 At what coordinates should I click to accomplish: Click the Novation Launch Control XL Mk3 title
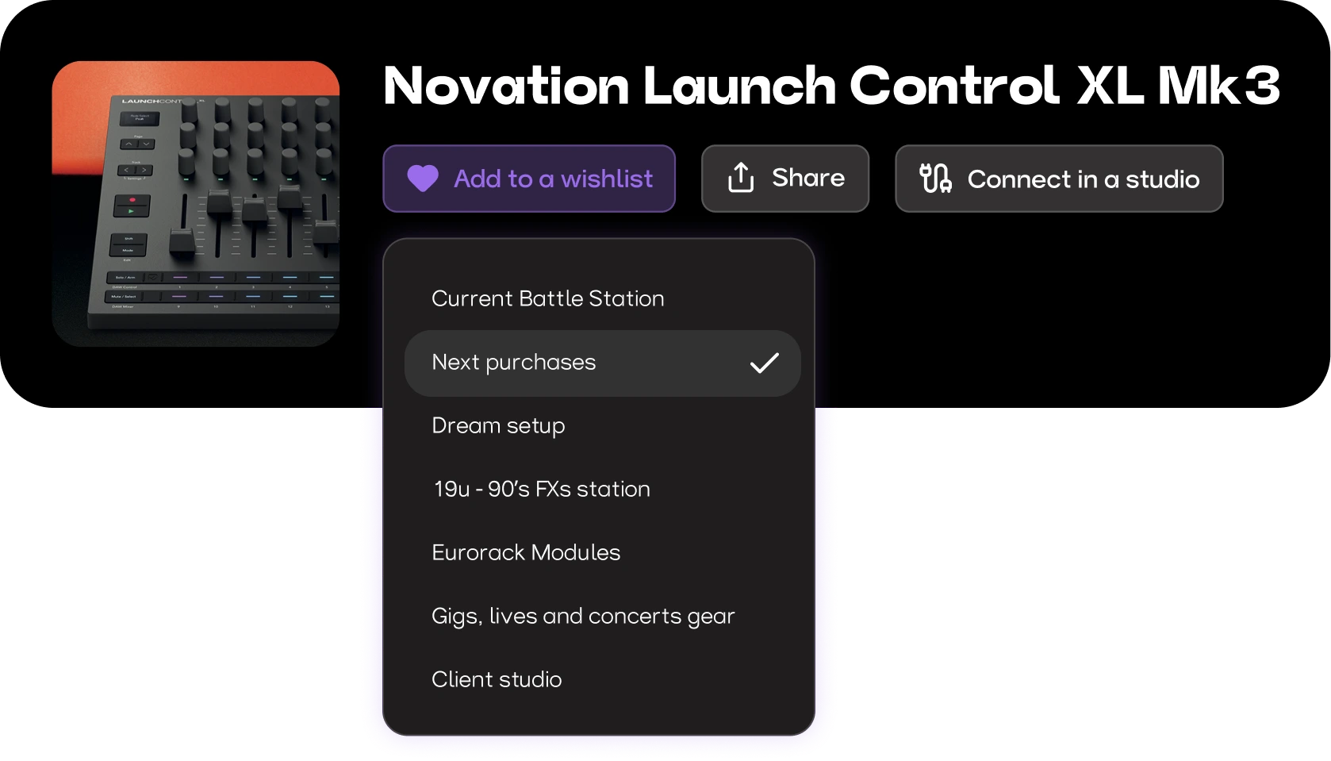[831, 86]
